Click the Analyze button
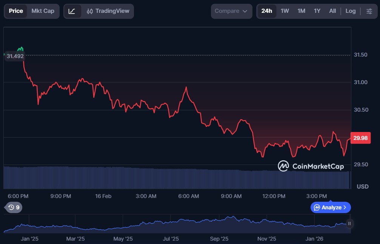 331,207
